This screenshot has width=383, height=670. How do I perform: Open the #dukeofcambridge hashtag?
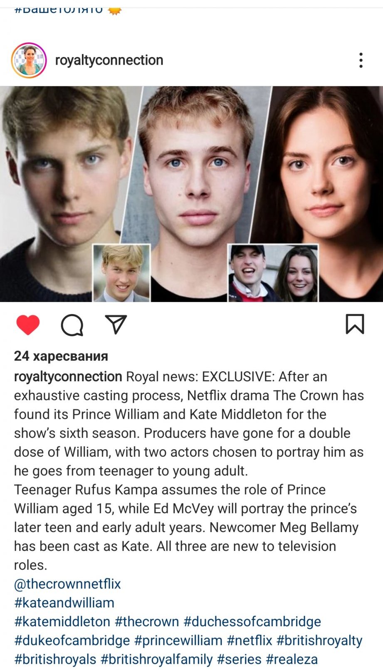point(72,640)
